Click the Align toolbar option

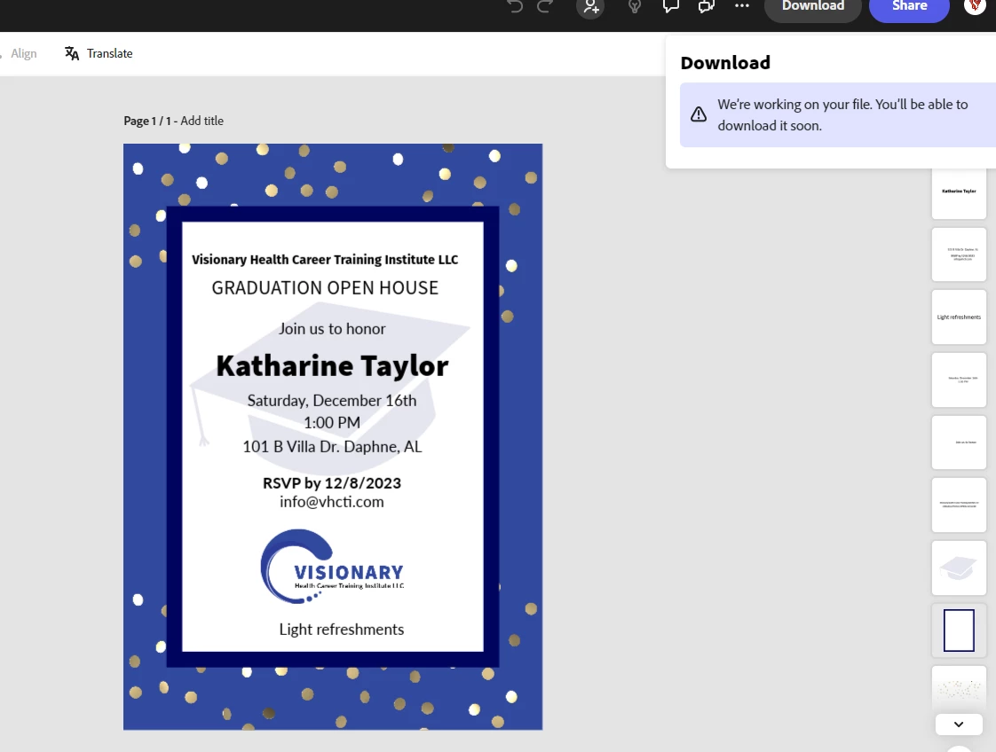(x=23, y=53)
